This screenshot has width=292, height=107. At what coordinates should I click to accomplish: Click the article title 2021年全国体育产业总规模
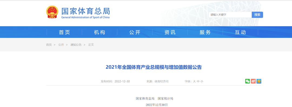point(154,67)
